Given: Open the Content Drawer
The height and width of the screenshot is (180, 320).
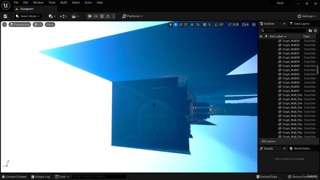Looking at the screenshot, I should point(14,176).
